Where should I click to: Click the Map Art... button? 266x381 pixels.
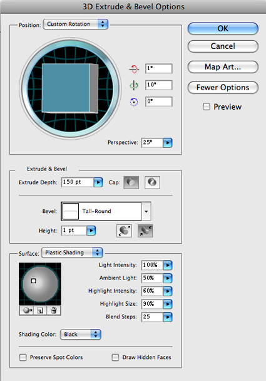coord(223,67)
